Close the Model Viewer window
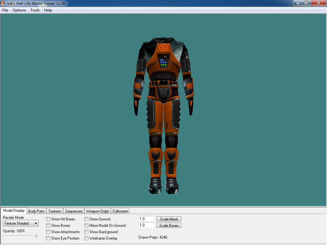This screenshot has height=245, width=327. click(318, 3)
